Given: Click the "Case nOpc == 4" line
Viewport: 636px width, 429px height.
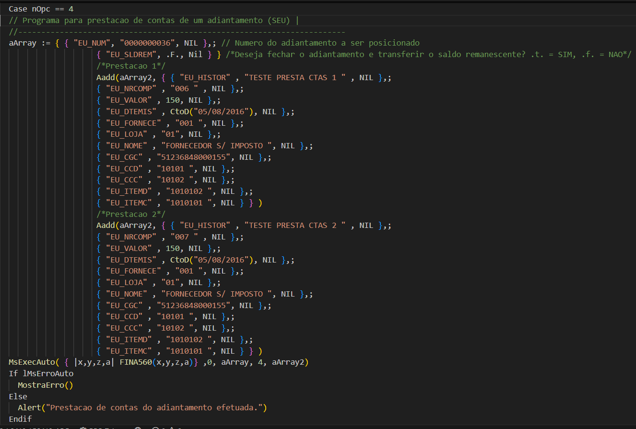Looking at the screenshot, I should (41, 9).
